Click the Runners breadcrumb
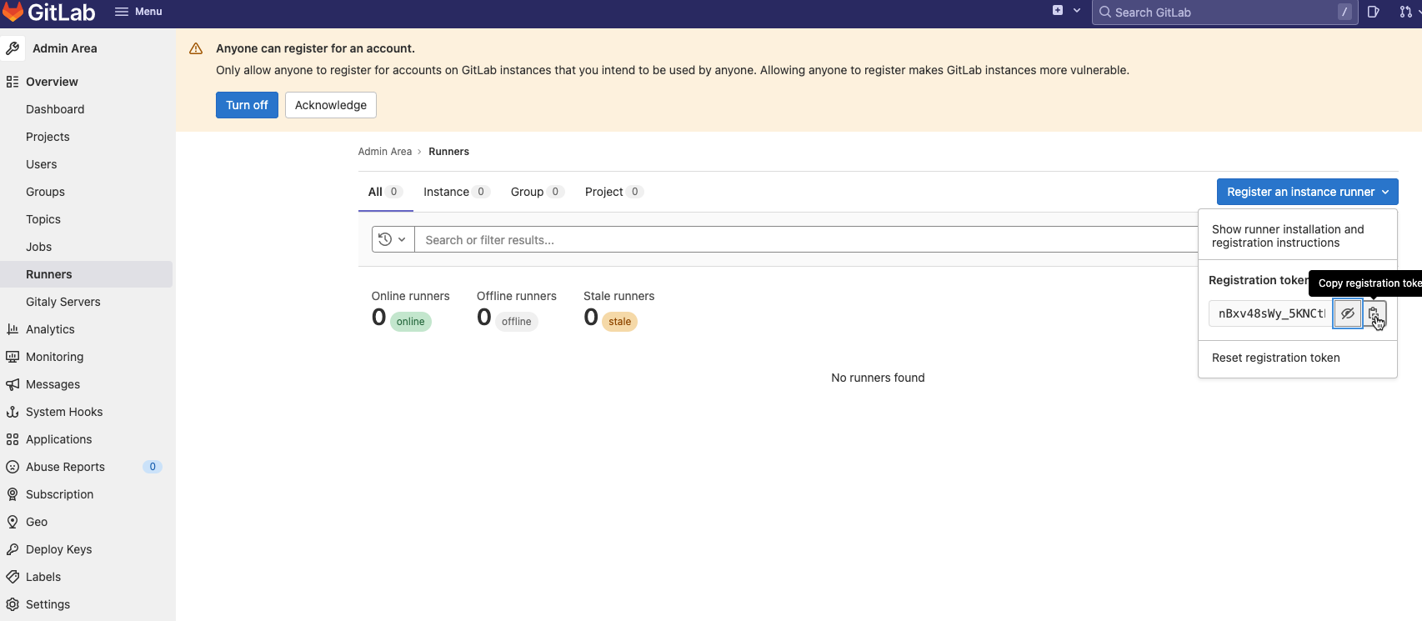Image resolution: width=1422 pixels, height=621 pixels. tap(448, 152)
